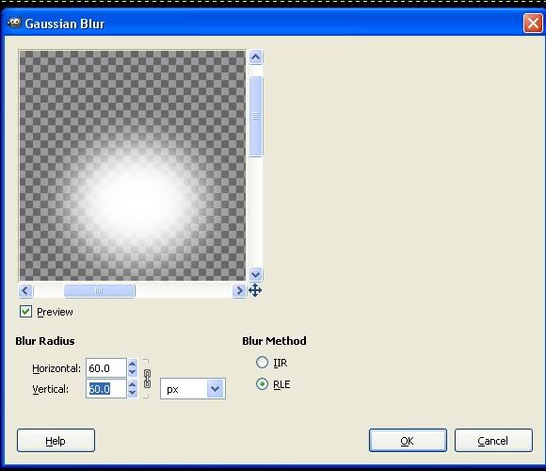Open Help for Gaussian Blur

[x=56, y=441]
